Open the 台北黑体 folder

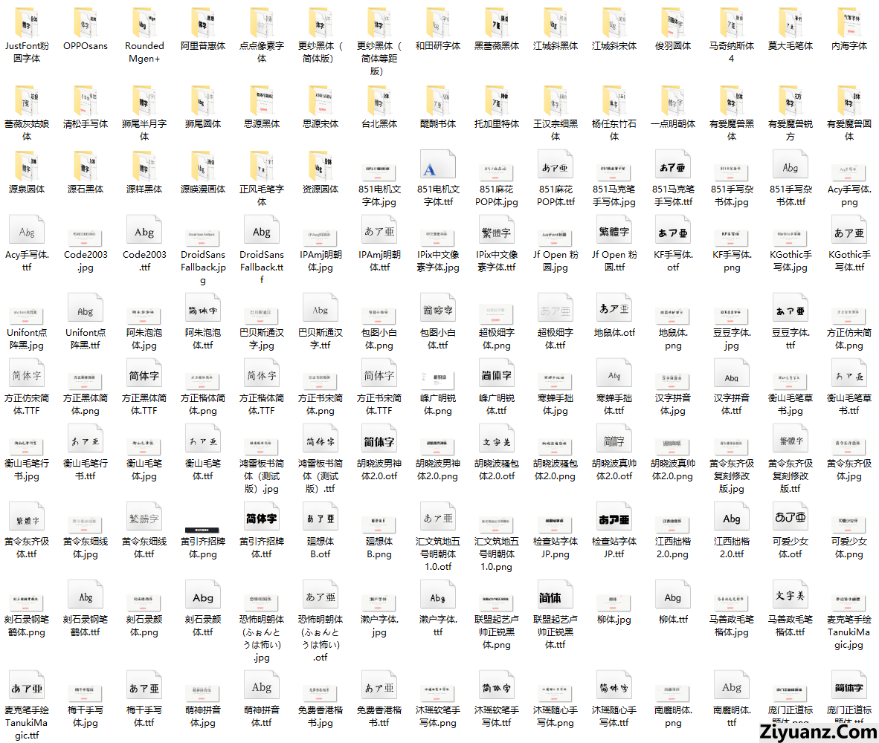379,103
